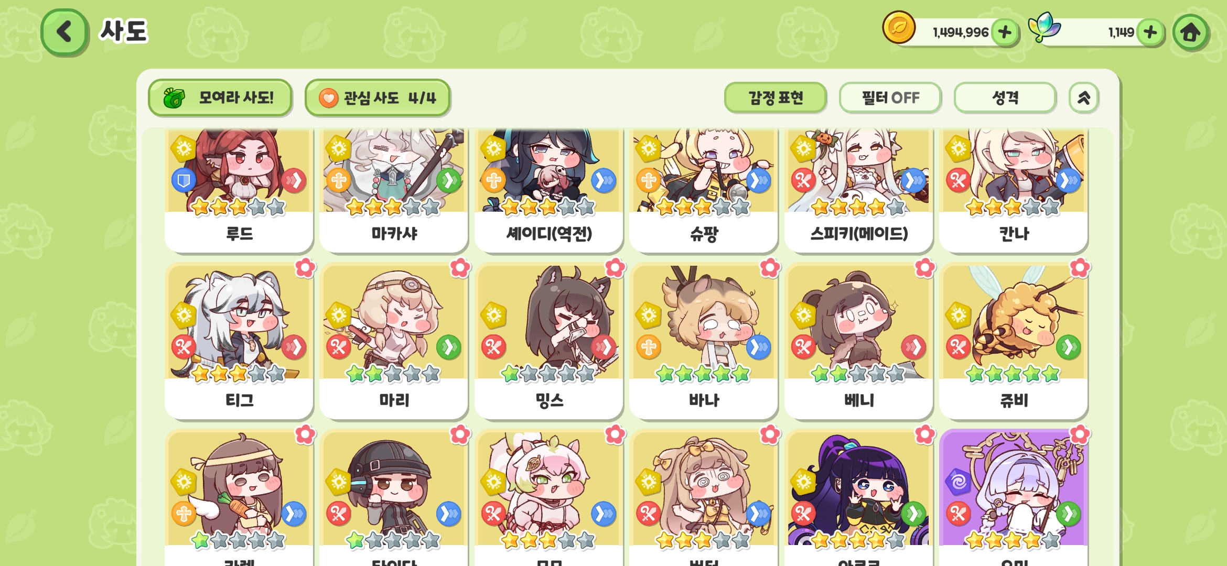Toggle the pink flower favorite on 쥬비

point(1080,268)
